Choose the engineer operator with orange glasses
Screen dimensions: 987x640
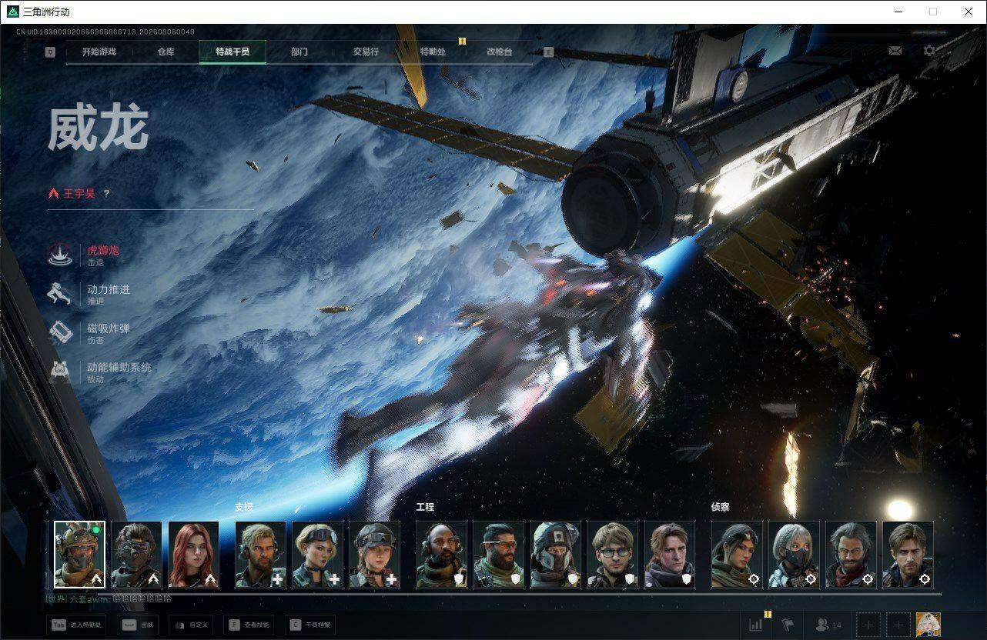[x=499, y=555]
